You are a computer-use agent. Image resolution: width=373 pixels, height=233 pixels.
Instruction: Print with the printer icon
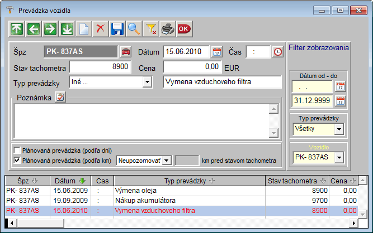168,29
